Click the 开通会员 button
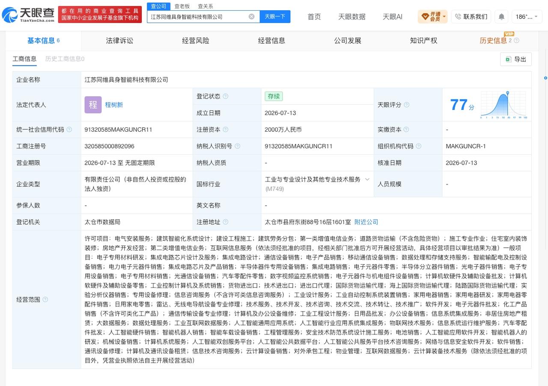The width and height of the screenshot is (548, 386). click(432, 17)
